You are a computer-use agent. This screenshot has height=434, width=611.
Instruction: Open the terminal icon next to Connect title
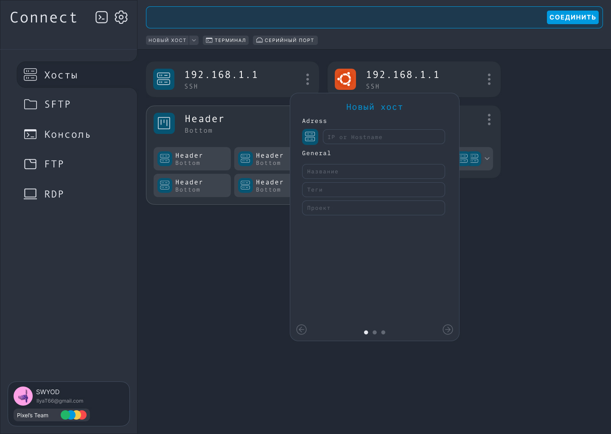click(x=102, y=17)
